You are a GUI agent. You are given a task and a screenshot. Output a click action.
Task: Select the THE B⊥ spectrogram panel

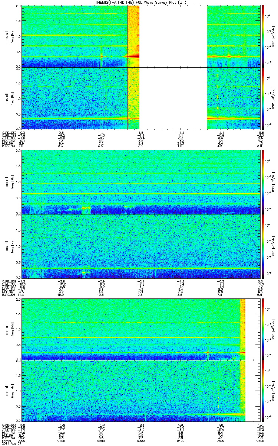(140, 329)
